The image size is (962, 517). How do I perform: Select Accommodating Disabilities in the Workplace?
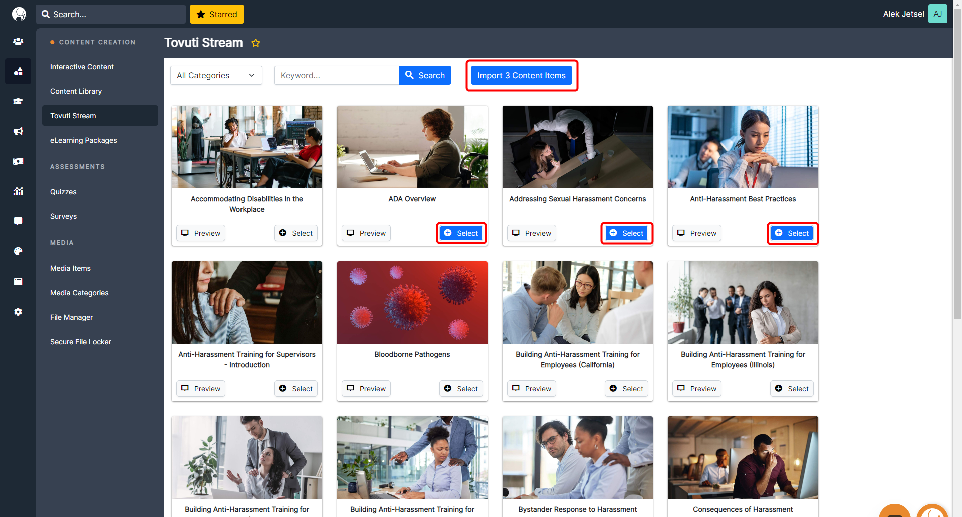coord(296,233)
